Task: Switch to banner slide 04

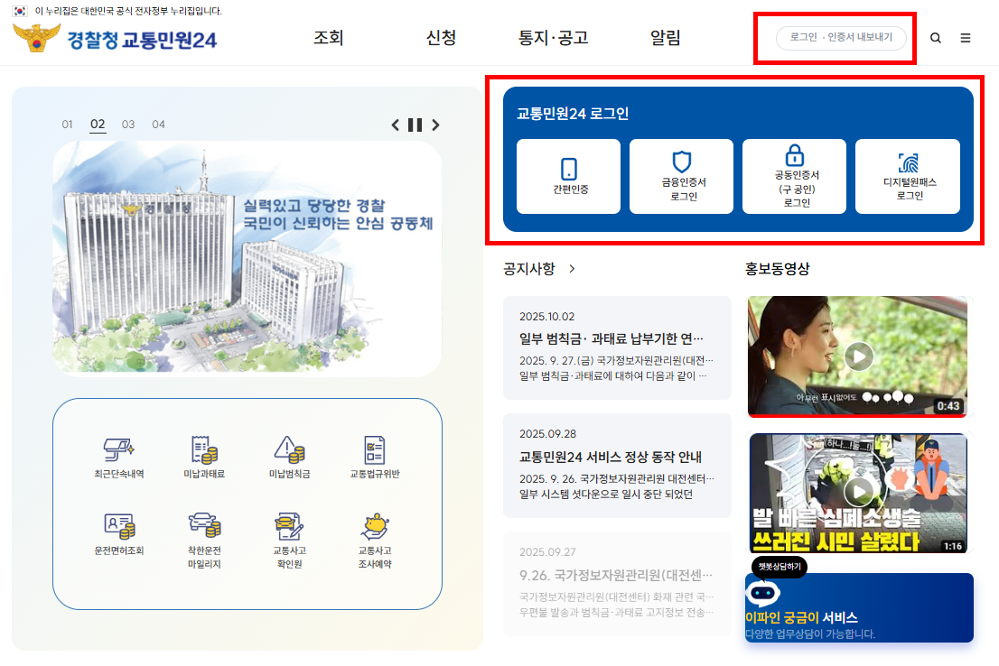Action: [158, 125]
